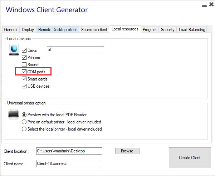Disable the Printers checkbox

tap(24, 58)
